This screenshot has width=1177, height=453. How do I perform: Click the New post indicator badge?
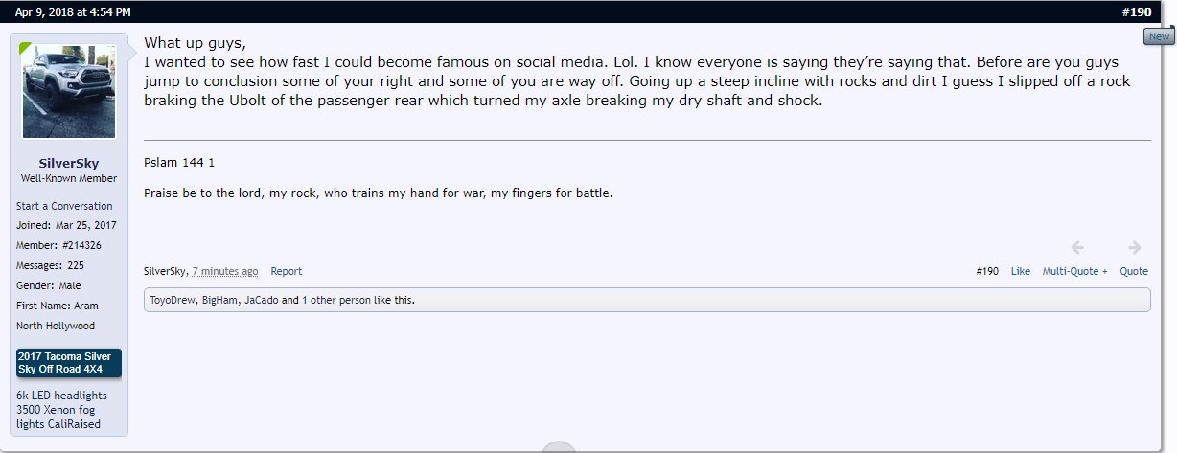tap(1159, 36)
